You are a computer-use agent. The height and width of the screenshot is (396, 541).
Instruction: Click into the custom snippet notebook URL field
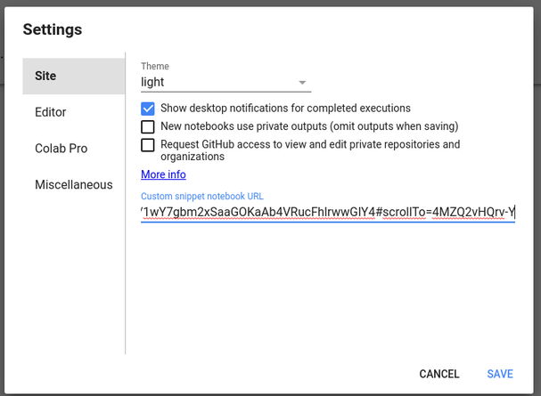tap(327, 212)
